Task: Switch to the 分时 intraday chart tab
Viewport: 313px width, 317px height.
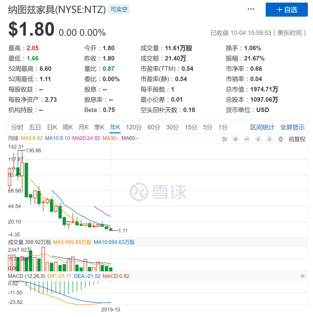Action: pyautogui.click(x=17, y=127)
